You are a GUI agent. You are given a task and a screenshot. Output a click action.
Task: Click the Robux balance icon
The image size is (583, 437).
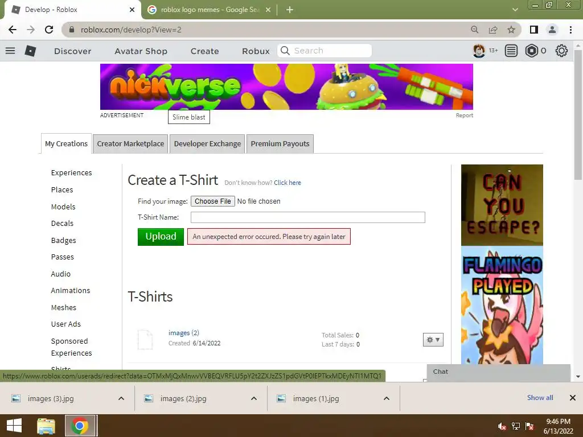pos(532,51)
